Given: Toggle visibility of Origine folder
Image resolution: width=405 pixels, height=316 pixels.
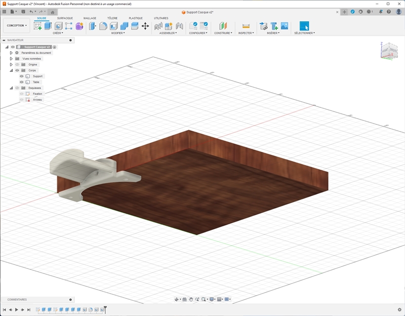Looking at the screenshot, I should tap(17, 65).
